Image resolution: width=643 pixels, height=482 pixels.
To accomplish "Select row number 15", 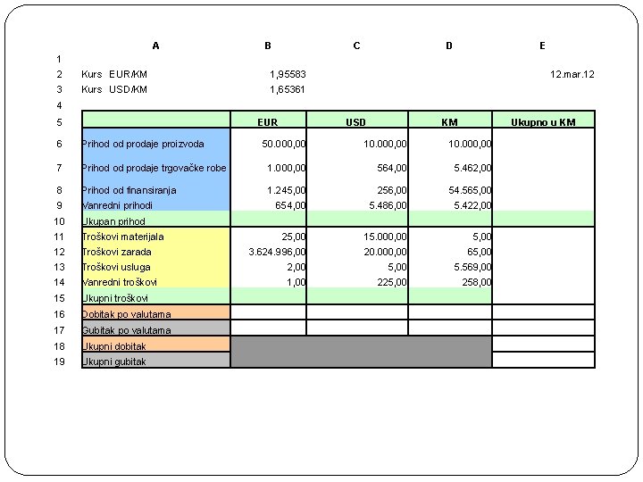I will point(59,298).
